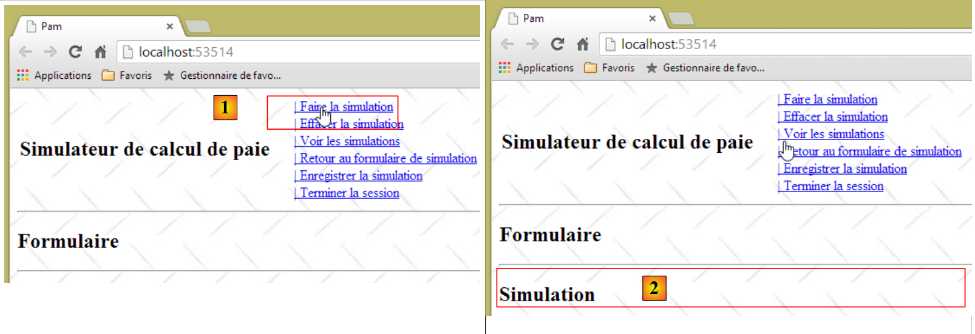Click 'Faire la simulation' link in left page
The width and height of the screenshot is (975, 334).
tap(346, 107)
